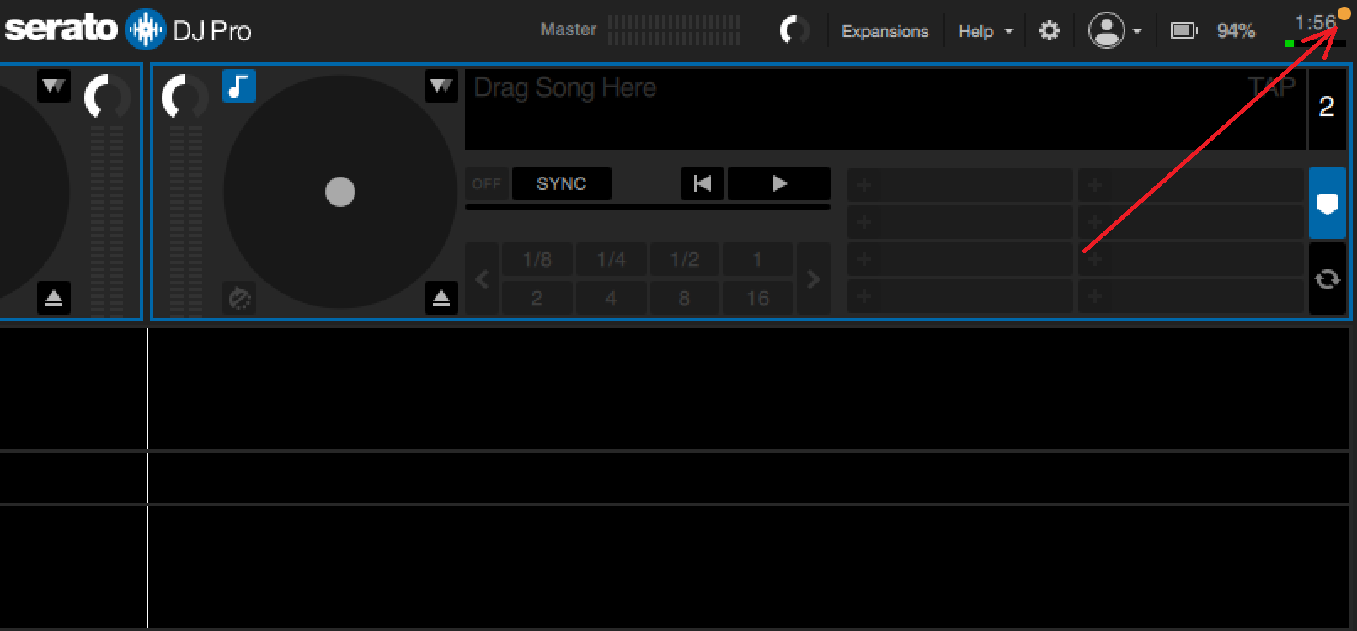This screenshot has width=1357, height=631.
Task: Expand the deck 2 dropdown arrow
Action: (441, 86)
